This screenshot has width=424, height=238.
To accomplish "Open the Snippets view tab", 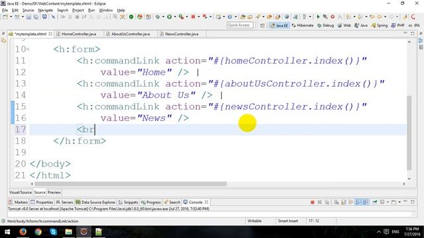I will (128, 202).
